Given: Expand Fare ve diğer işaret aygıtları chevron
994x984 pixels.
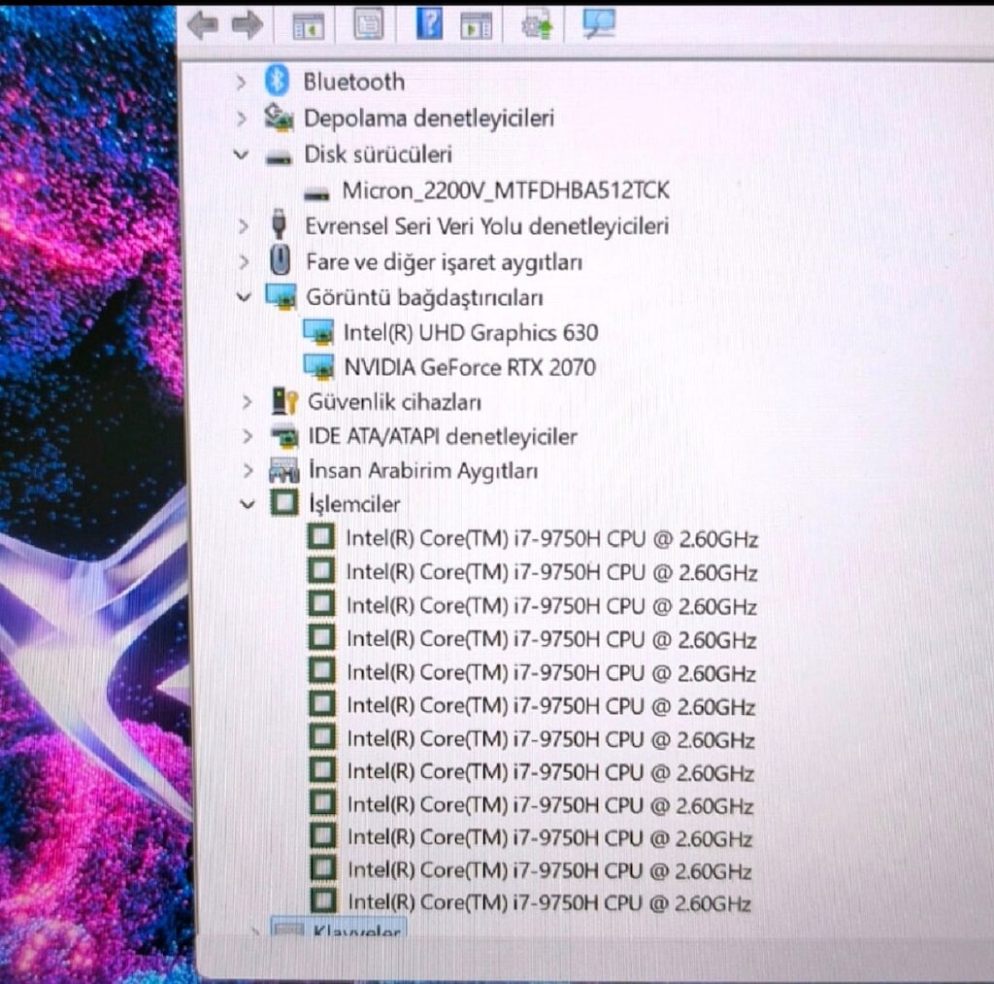Looking at the screenshot, I should (x=244, y=261).
